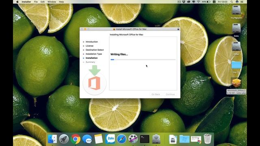Open the document stack in Dock

coord(173,139)
